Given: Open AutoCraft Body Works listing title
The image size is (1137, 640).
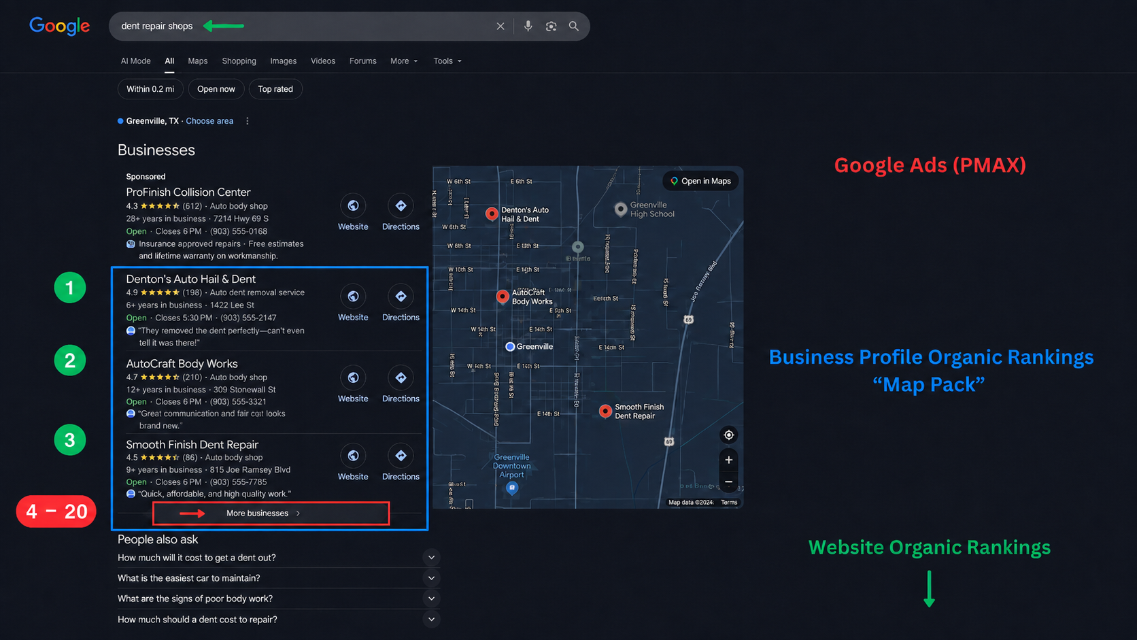Looking at the screenshot, I should (182, 364).
